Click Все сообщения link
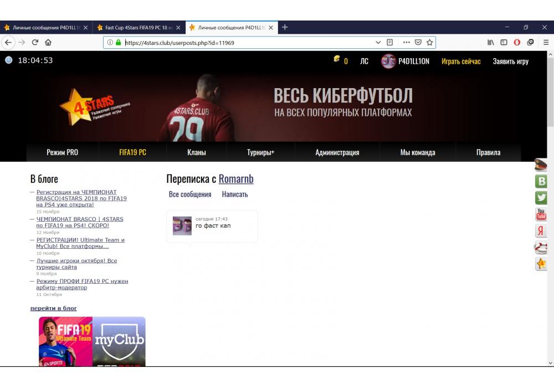The width and height of the screenshot is (554, 388). click(x=189, y=195)
